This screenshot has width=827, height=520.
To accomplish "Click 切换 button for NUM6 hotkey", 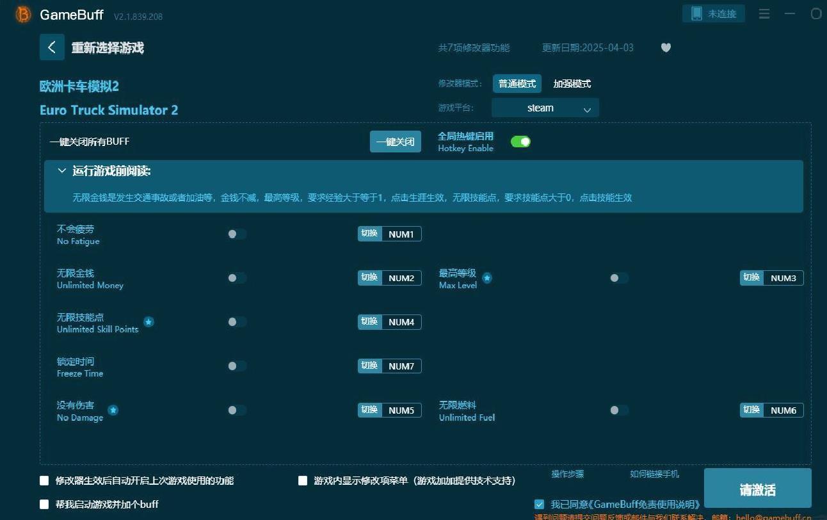I will point(752,410).
